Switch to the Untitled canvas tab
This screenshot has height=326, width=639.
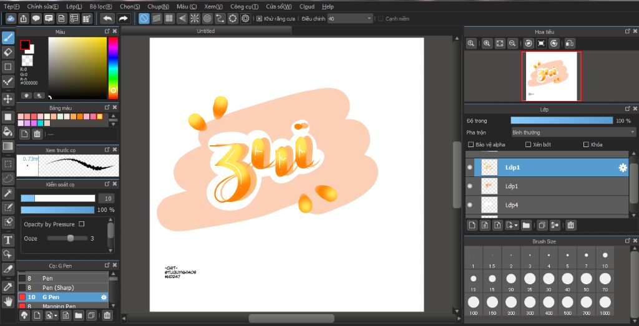coord(206,31)
